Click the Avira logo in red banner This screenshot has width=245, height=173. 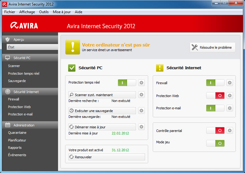click(x=24, y=25)
